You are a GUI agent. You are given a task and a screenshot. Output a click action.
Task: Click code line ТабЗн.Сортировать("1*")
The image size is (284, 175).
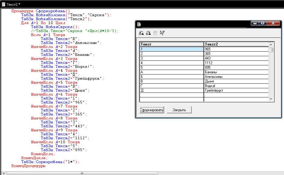coord(50,162)
